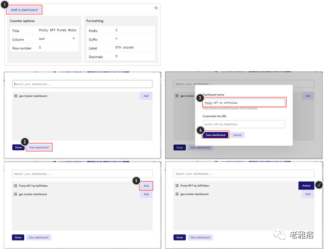Cancel the new dashboard popup
Screen dimensions: 324x249
click(x=237, y=135)
